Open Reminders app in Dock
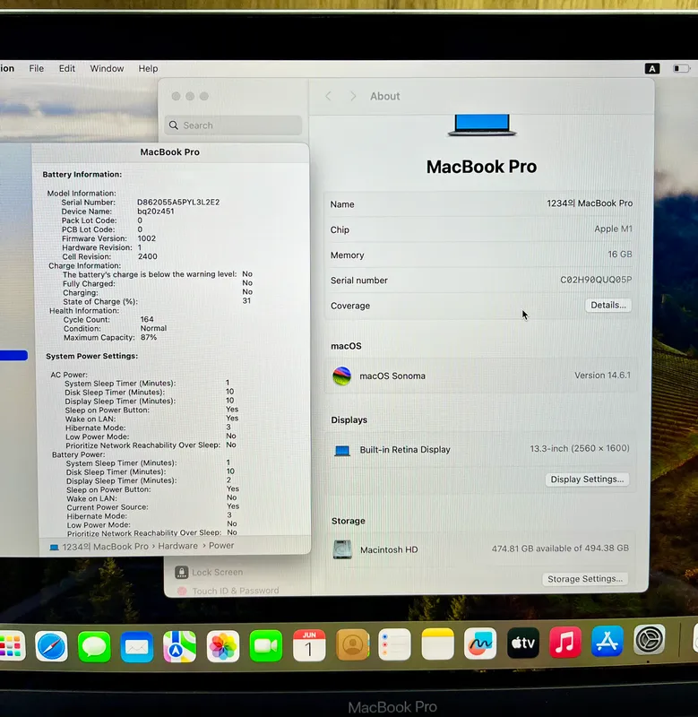698x717 pixels. [394, 644]
